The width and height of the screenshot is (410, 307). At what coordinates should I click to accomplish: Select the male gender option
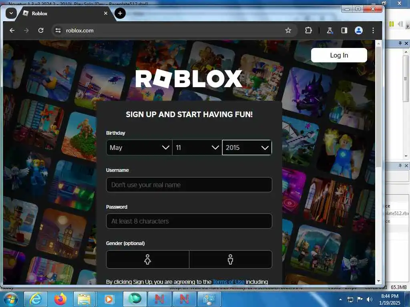(x=230, y=259)
